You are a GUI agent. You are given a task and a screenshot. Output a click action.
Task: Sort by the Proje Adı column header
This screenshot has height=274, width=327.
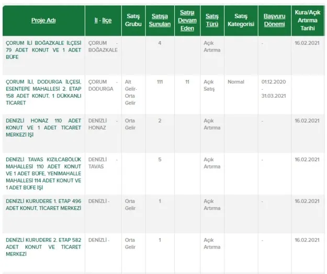[x=43, y=20]
